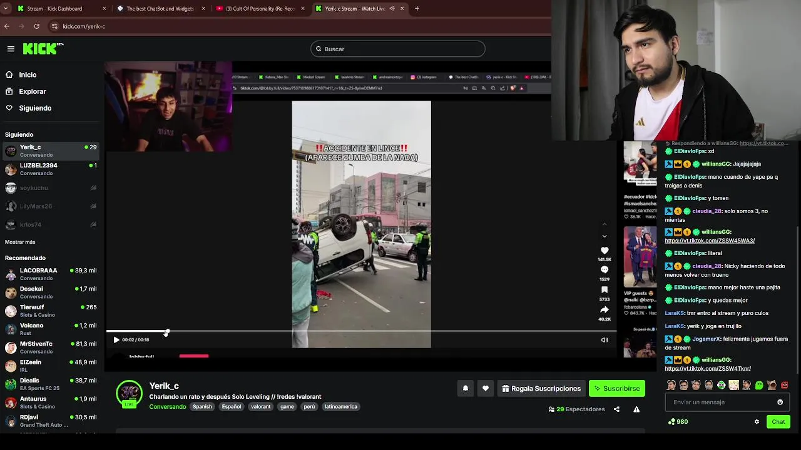Open recommended channel Diealis
Image resolution: width=801 pixels, height=450 pixels.
[x=51, y=384]
